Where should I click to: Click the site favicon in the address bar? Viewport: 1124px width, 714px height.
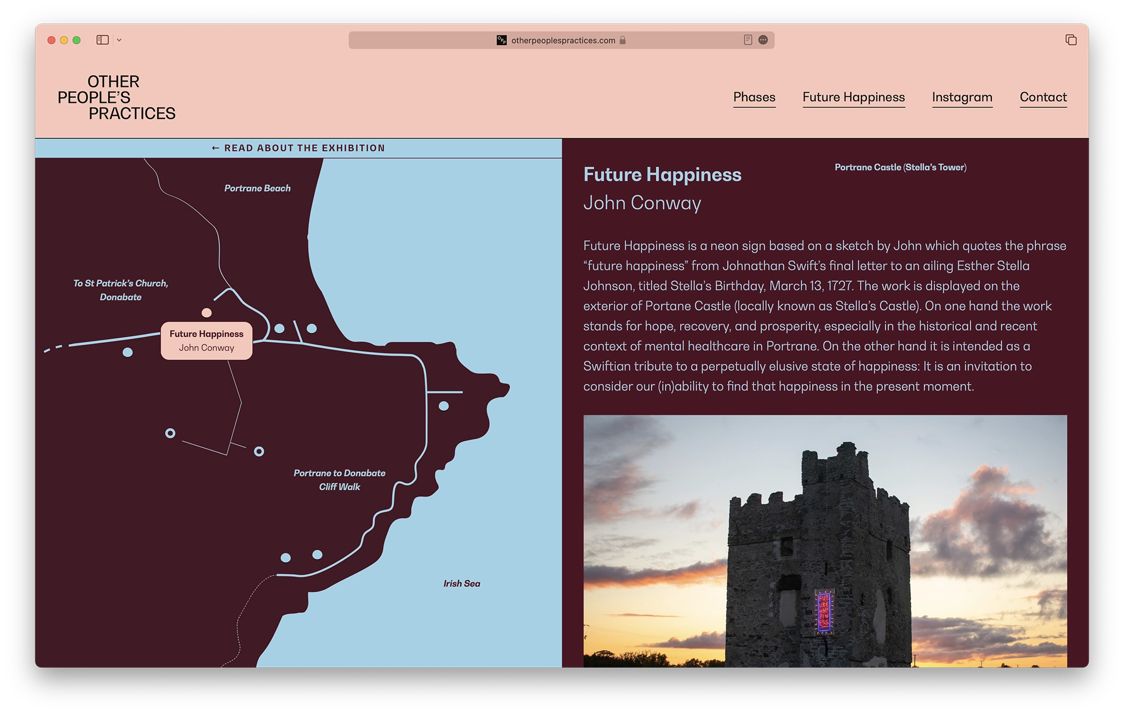click(x=501, y=40)
